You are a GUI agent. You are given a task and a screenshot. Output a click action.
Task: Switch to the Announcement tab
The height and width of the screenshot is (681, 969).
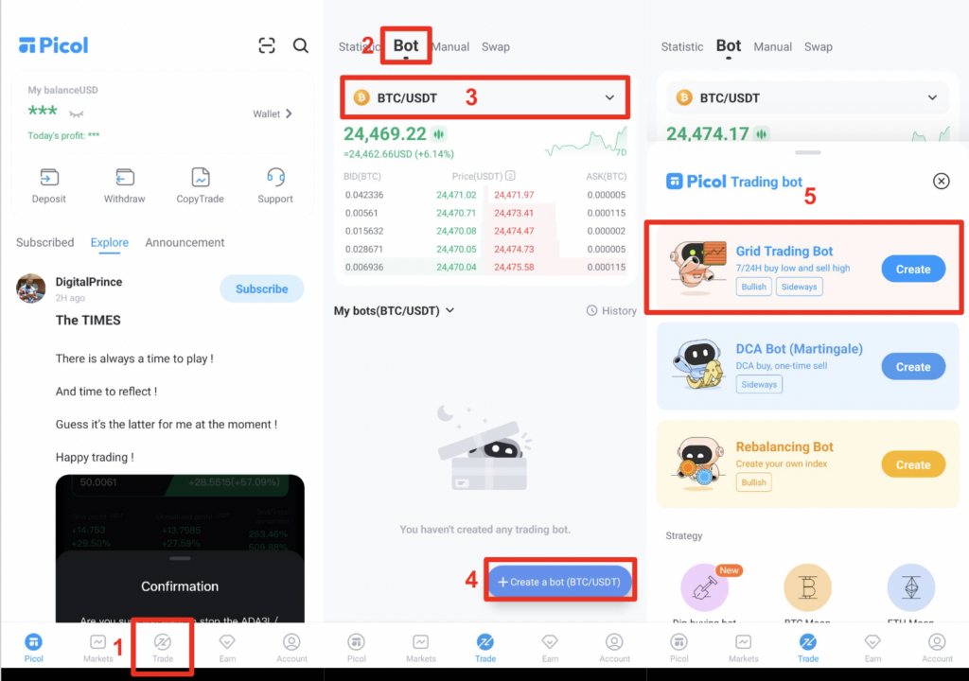[185, 242]
